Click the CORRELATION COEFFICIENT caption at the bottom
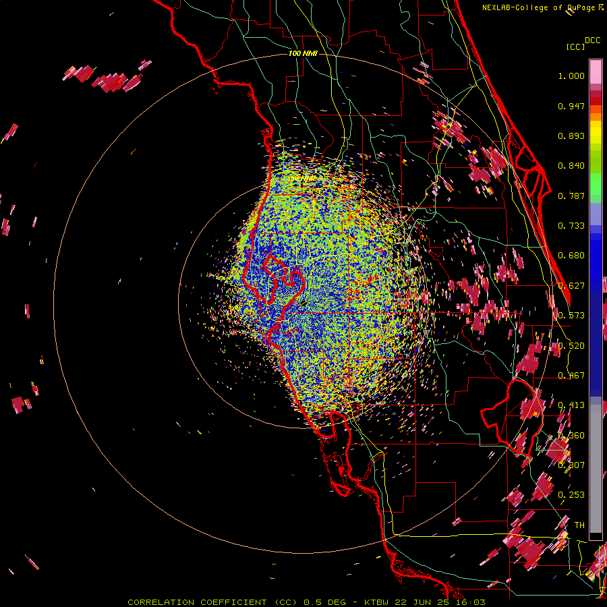This screenshot has height=607, width=607. (307, 602)
